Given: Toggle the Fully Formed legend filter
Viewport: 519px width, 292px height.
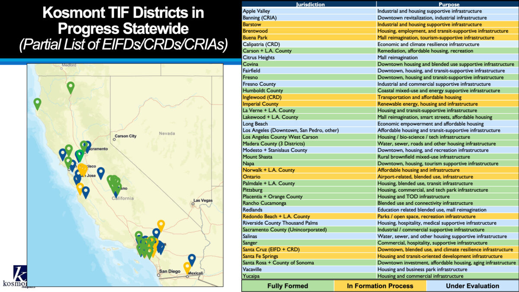Looking at the screenshot, I should coord(288,286).
